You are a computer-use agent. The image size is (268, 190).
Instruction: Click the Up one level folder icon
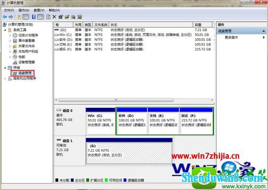click(19, 17)
